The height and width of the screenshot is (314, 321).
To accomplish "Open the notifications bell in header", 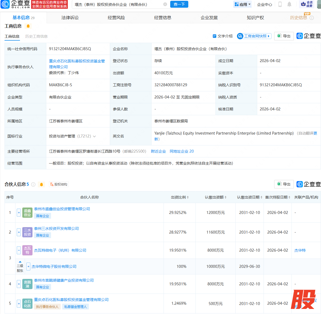I will pyautogui.click(x=289, y=5).
